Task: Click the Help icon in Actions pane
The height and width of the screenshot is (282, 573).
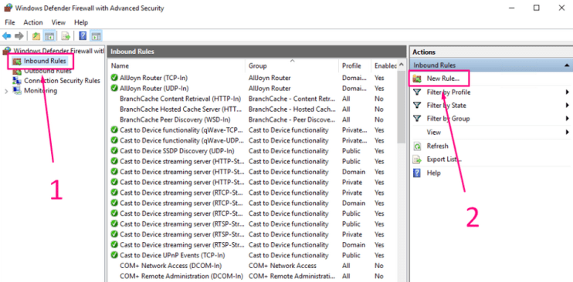Action: 416,173
